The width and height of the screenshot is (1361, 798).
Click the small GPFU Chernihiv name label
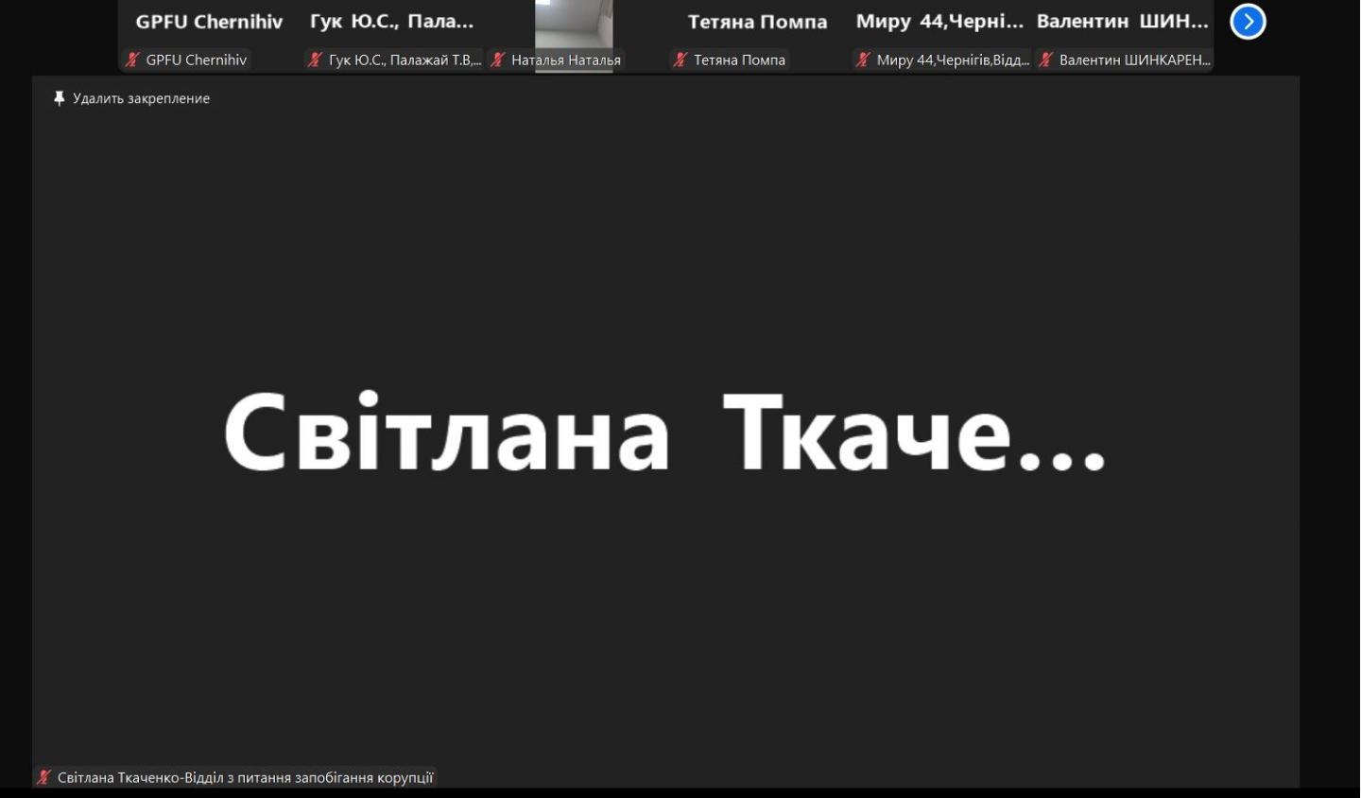(x=196, y=59)
